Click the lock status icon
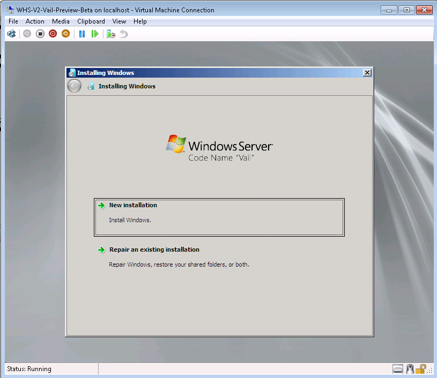 pyautogui.click(x=421, y=369)
